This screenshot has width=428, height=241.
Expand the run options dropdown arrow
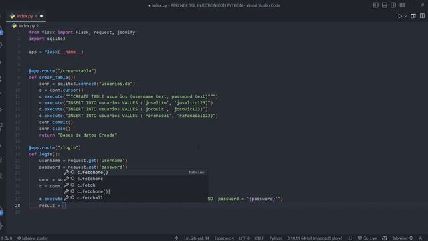point(405,16)
